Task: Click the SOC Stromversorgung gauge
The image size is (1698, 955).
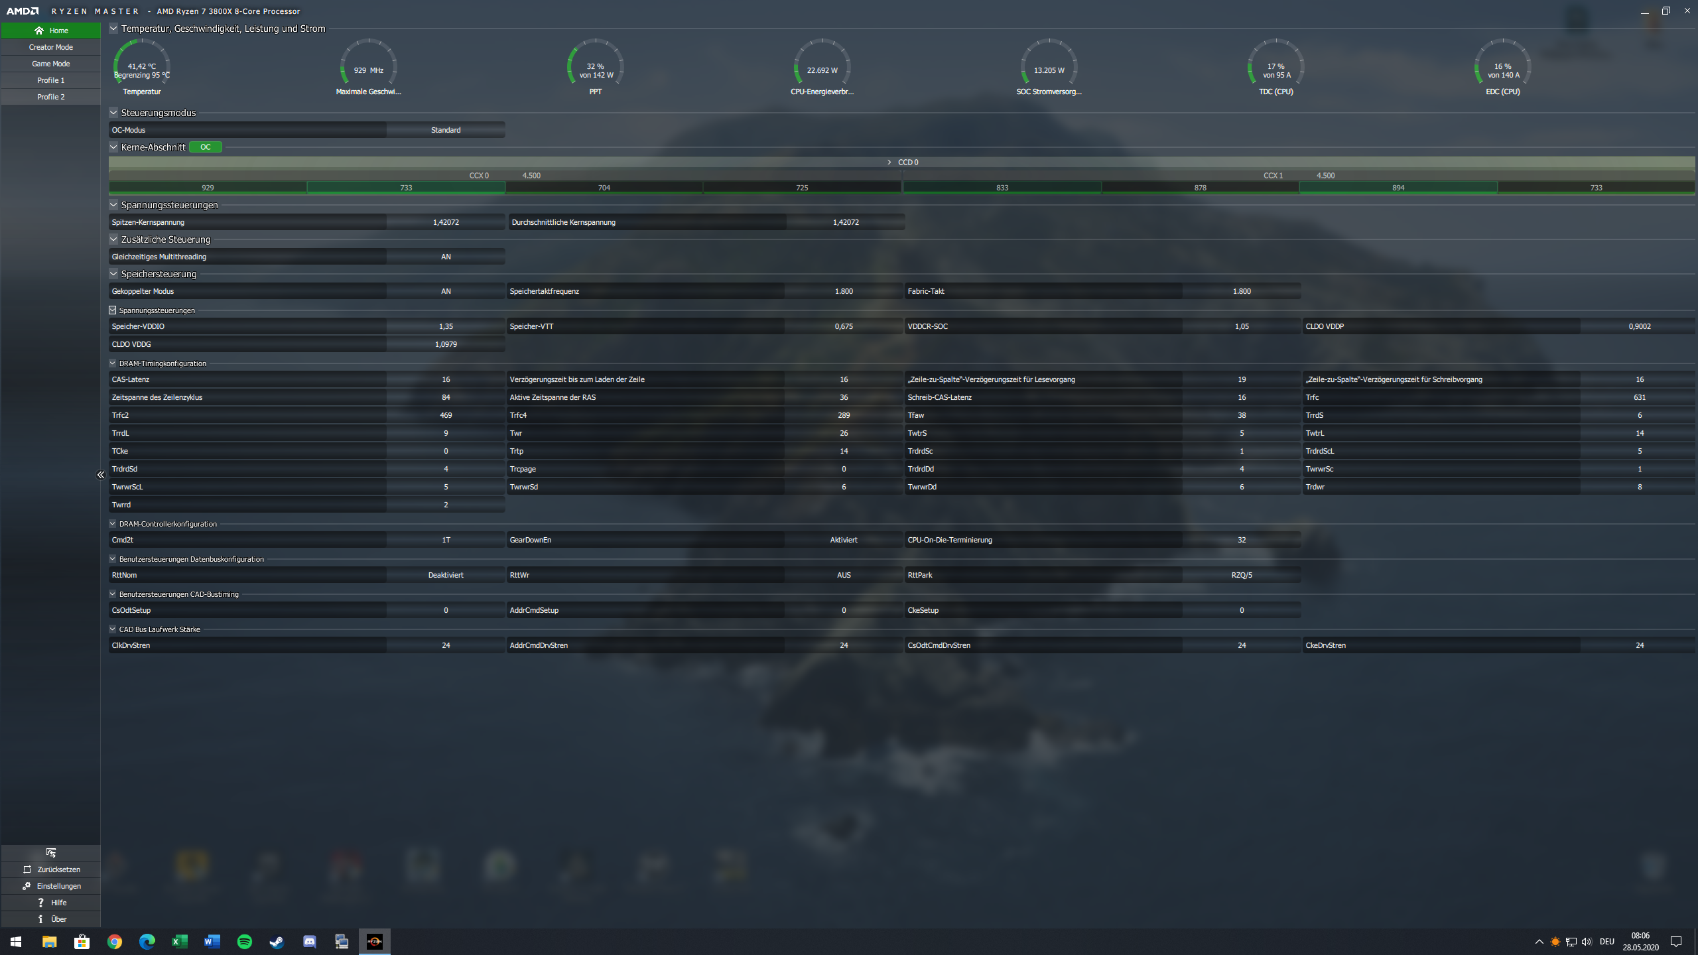Action: (x=1049, y=67)
